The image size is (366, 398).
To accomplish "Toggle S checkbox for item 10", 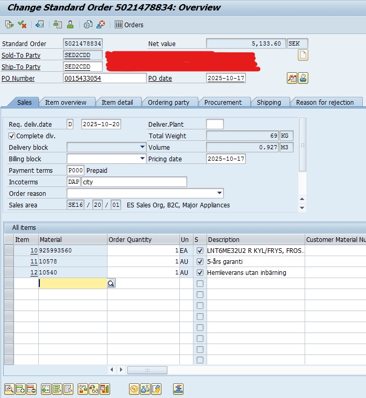I will (x=200, y=250).
